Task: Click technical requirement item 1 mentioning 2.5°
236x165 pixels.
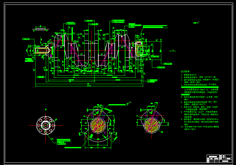Action: click(190, 74)
